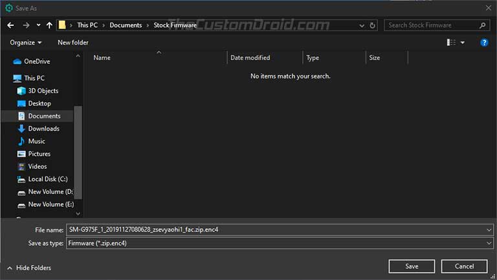Click the Save button

(412, 266)
